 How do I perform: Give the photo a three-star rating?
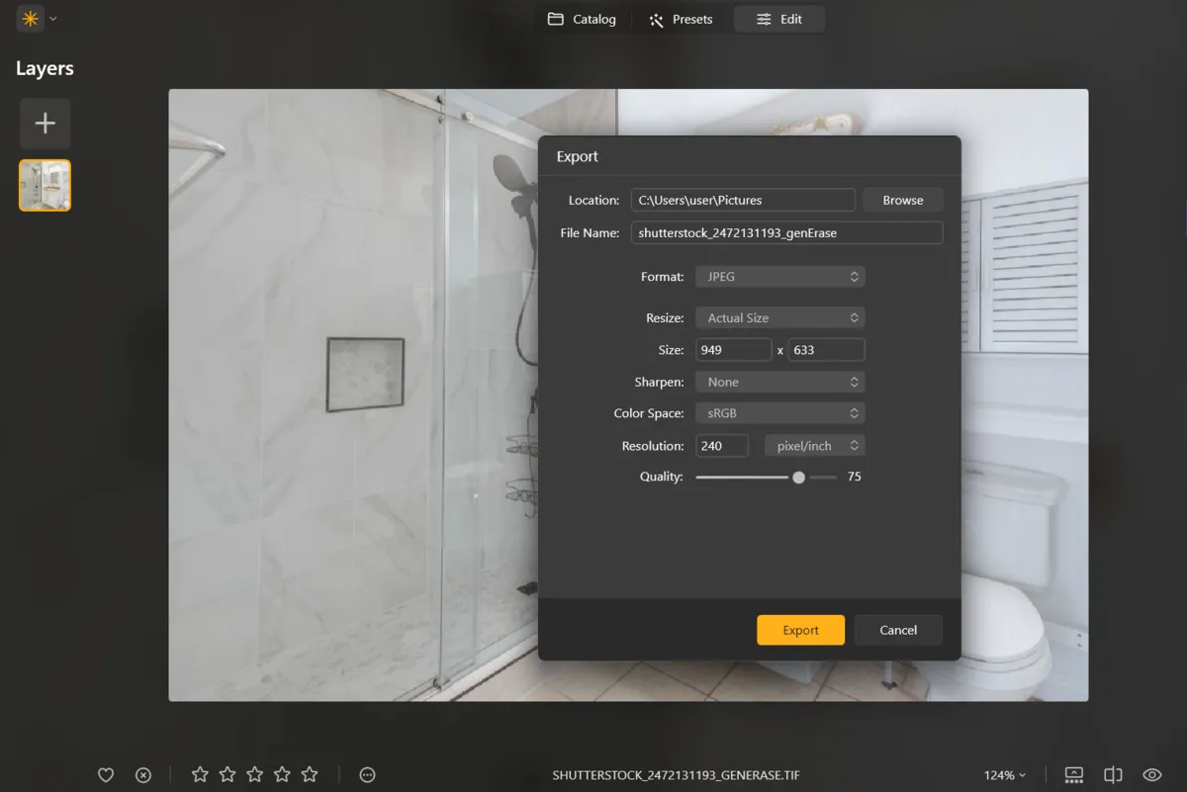tap(254, 774)
